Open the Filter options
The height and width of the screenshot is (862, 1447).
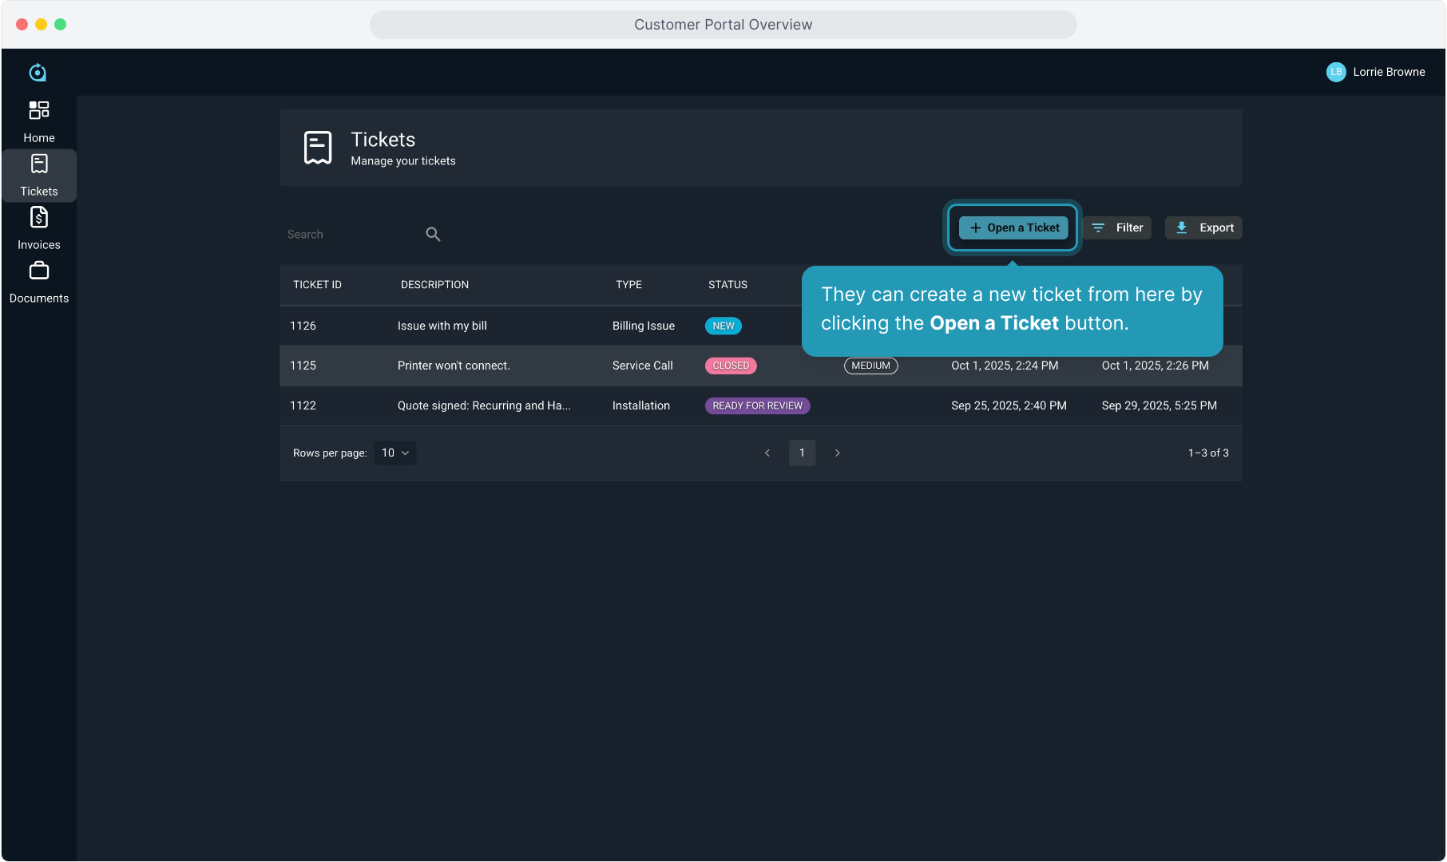[1117, 228]
